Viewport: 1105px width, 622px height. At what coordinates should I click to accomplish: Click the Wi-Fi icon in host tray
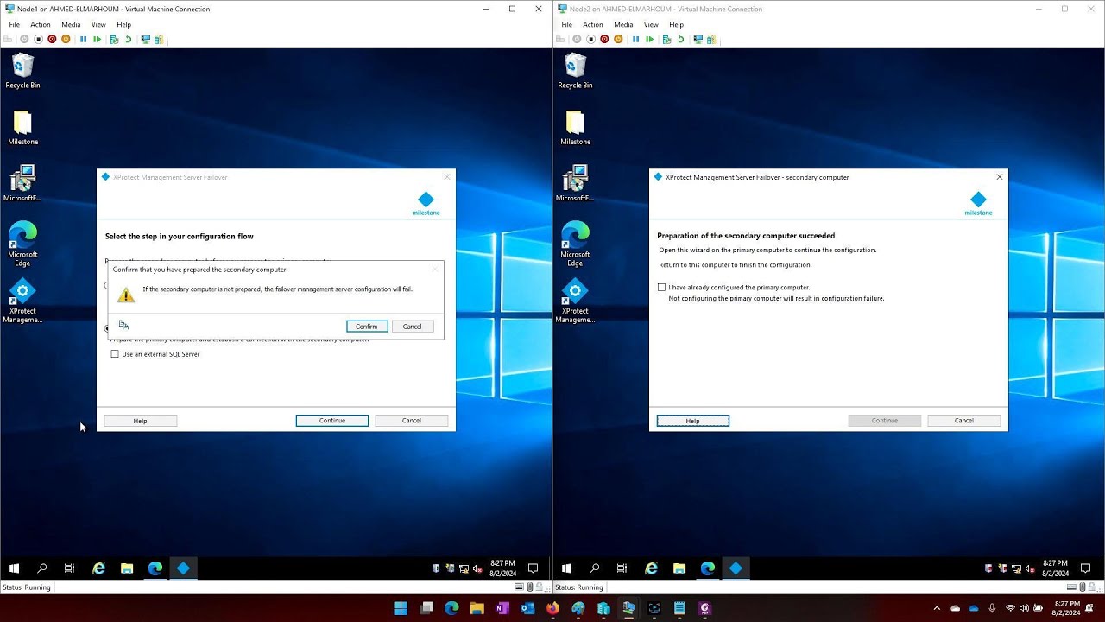(x=1010, y=608)
